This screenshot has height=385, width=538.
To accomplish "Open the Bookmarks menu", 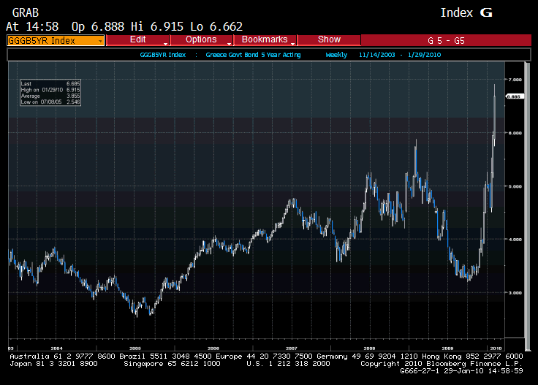I will click(265, 39).
